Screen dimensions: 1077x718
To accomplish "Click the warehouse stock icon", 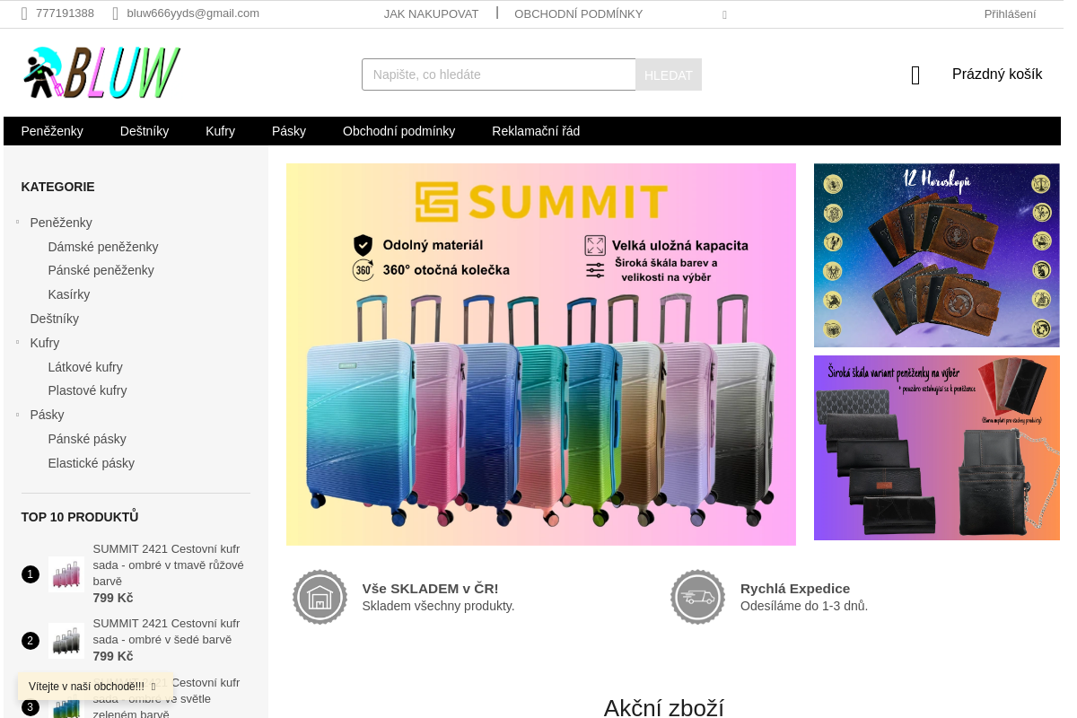I will pyautogui.click(x=320, y=597).
